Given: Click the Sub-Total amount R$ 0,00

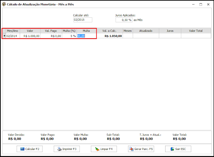Looking at the screenshot, I should (113, 139).
